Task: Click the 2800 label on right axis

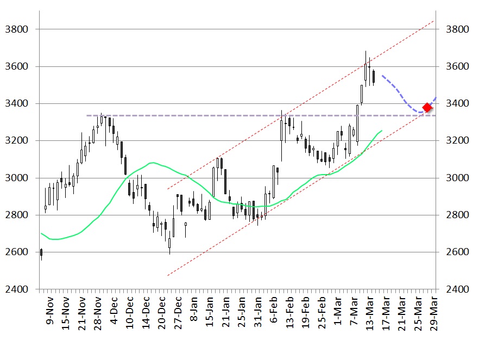Action: coord(457,215)
